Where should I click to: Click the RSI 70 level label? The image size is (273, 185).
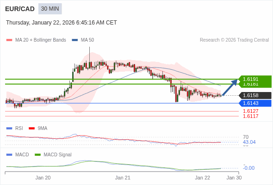point(246,137)
